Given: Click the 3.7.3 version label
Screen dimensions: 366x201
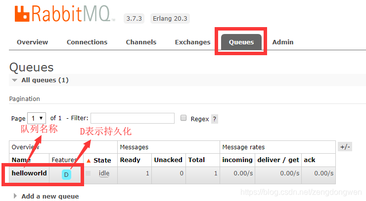Looking at the screenshot, I should tap(134, 19).
